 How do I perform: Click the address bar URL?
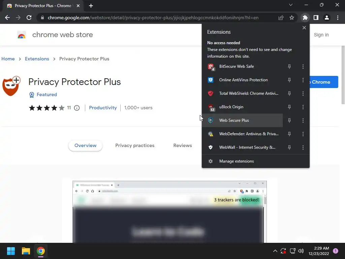pyautogui.click(x=153, y=18)
